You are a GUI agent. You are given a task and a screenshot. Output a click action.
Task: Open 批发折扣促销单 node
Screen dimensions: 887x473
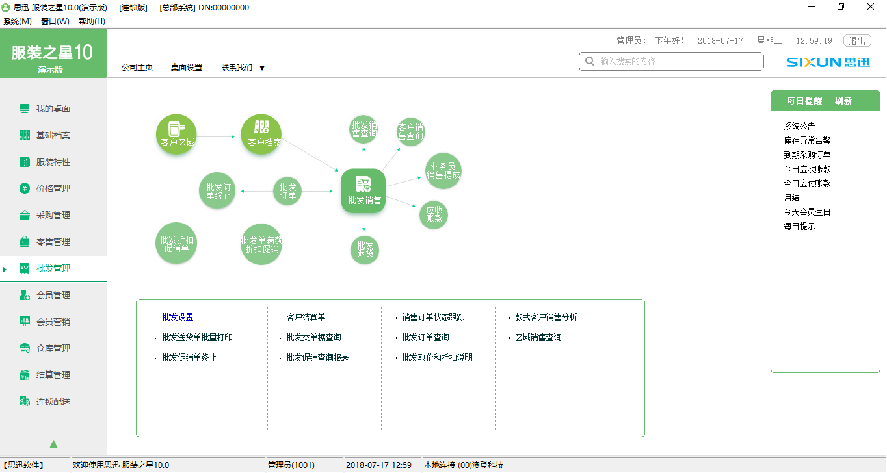pyautogui.click(x=176, y=244)
